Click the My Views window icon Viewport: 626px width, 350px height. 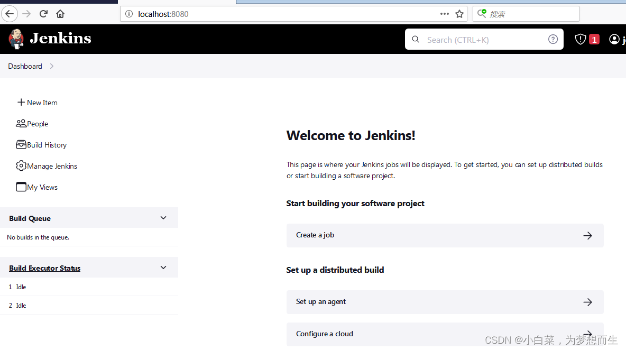point(21,187)
